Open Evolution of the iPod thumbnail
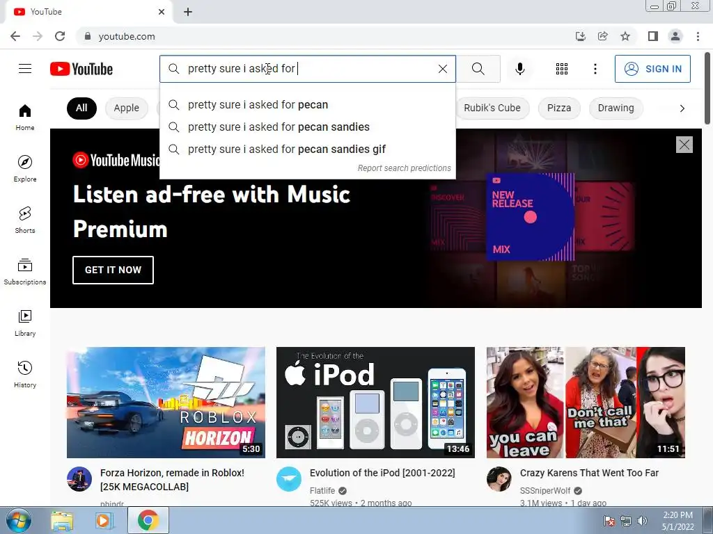 (x=375, y=403)
